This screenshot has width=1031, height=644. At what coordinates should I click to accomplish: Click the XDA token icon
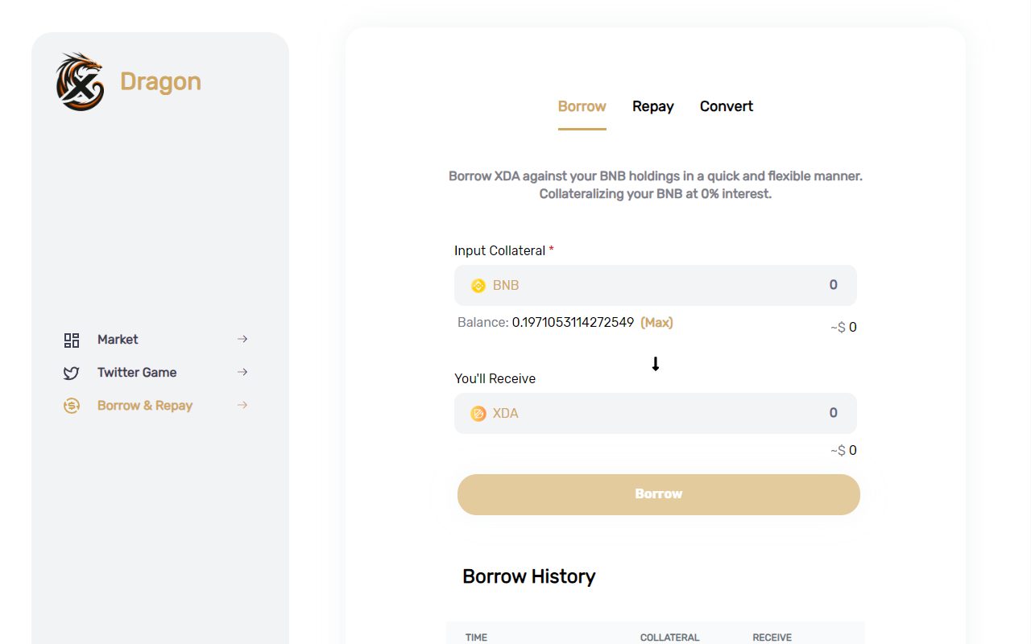(x=478, y=414)
